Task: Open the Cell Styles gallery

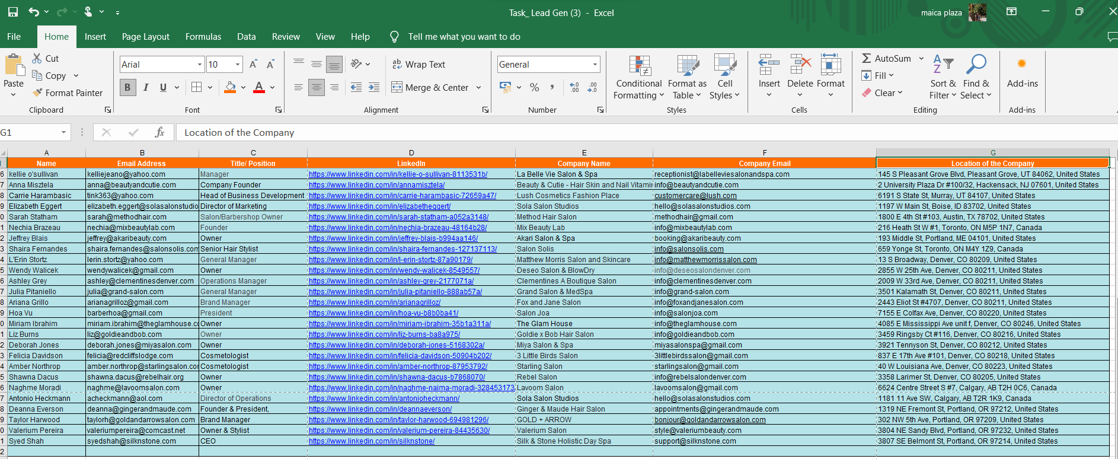Action: 724,78
